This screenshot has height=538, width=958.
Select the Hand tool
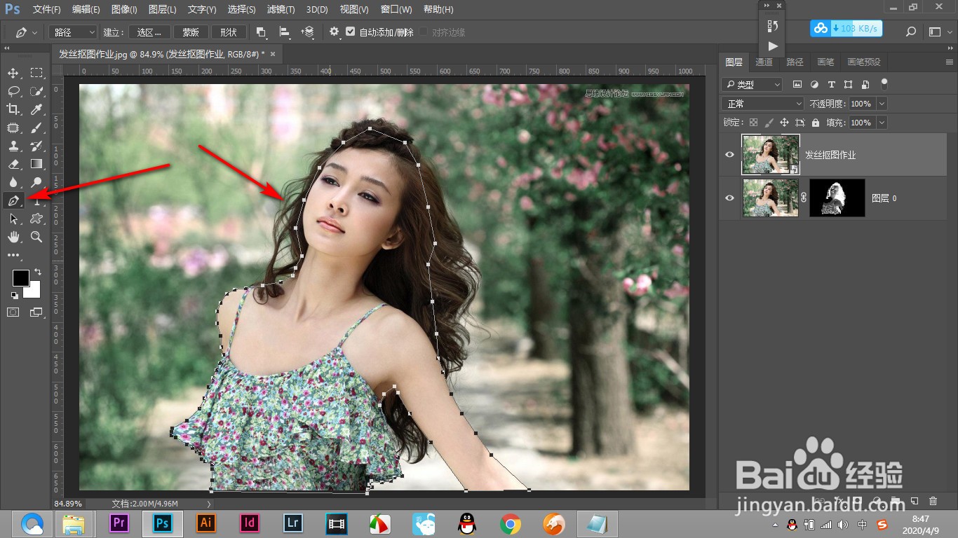(13, 237)
